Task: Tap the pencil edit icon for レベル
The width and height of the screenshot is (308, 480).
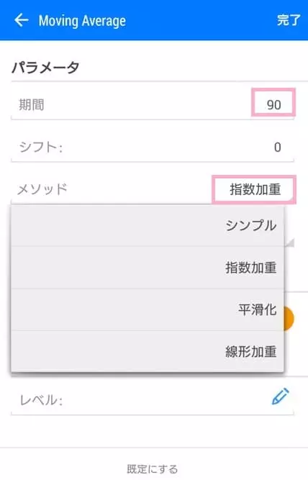Action: point(280,396)
